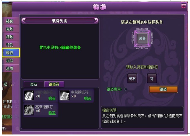
Task: Click 购买 link for 高级镶嵌符
Action: 52,113
